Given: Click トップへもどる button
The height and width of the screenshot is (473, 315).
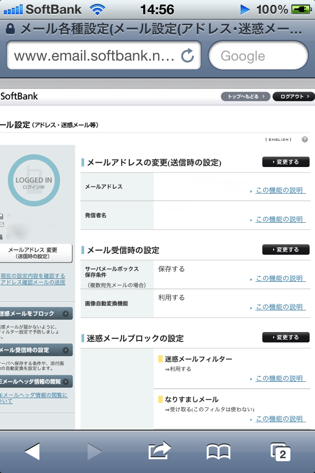Looking at the screenshot, I should click(x=246, y=97).
